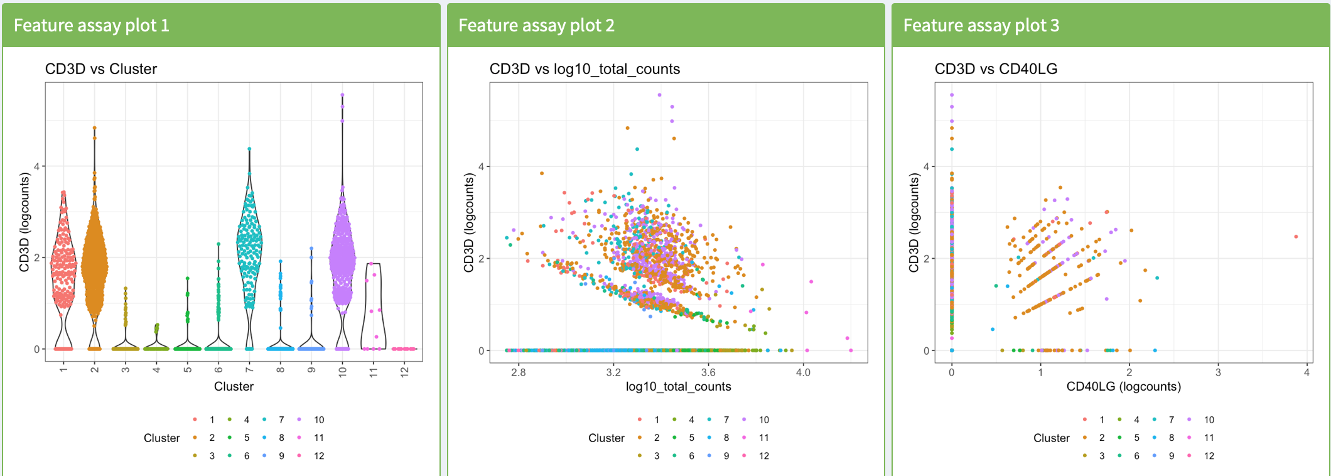Image resolution: width=1331 pixels, height=476 pixels.
Task: Click cluster 10 purple legend dot in plot 1
Action: [299, 419]
